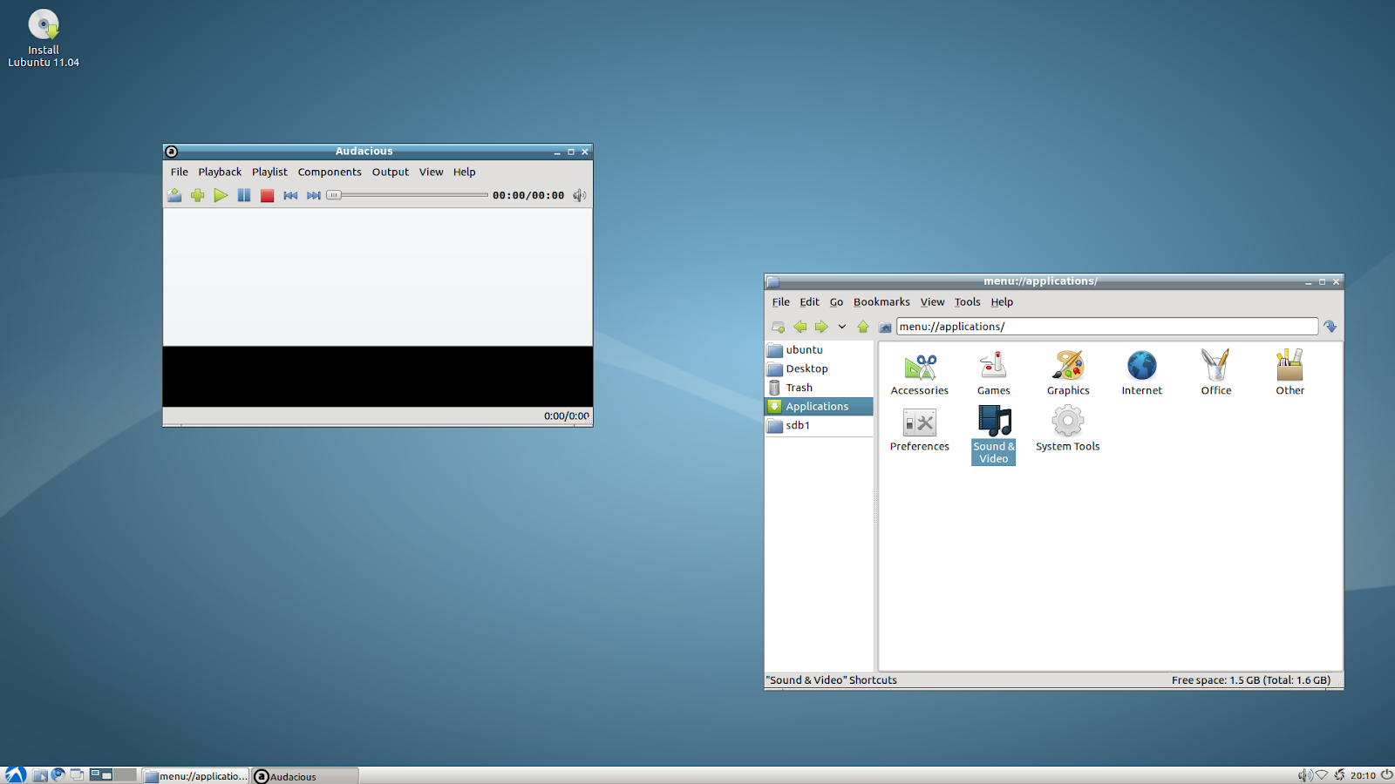Switch to Audacious taskbar window button
Screen dimensions: 1395x784
(x=305, y=775)
